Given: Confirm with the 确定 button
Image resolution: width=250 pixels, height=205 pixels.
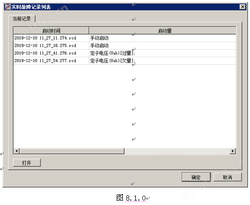Looking at the screenshot, I should tap(196, 177).
